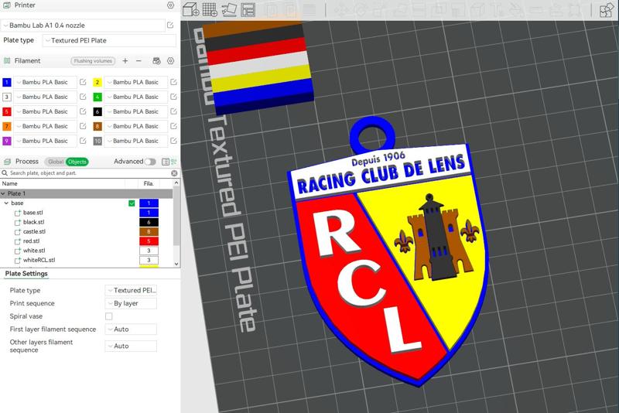Viewport: 619px width, 413px height.
Task: Open Print sequence By layer dropdown
Action: [x=131, y=303]
